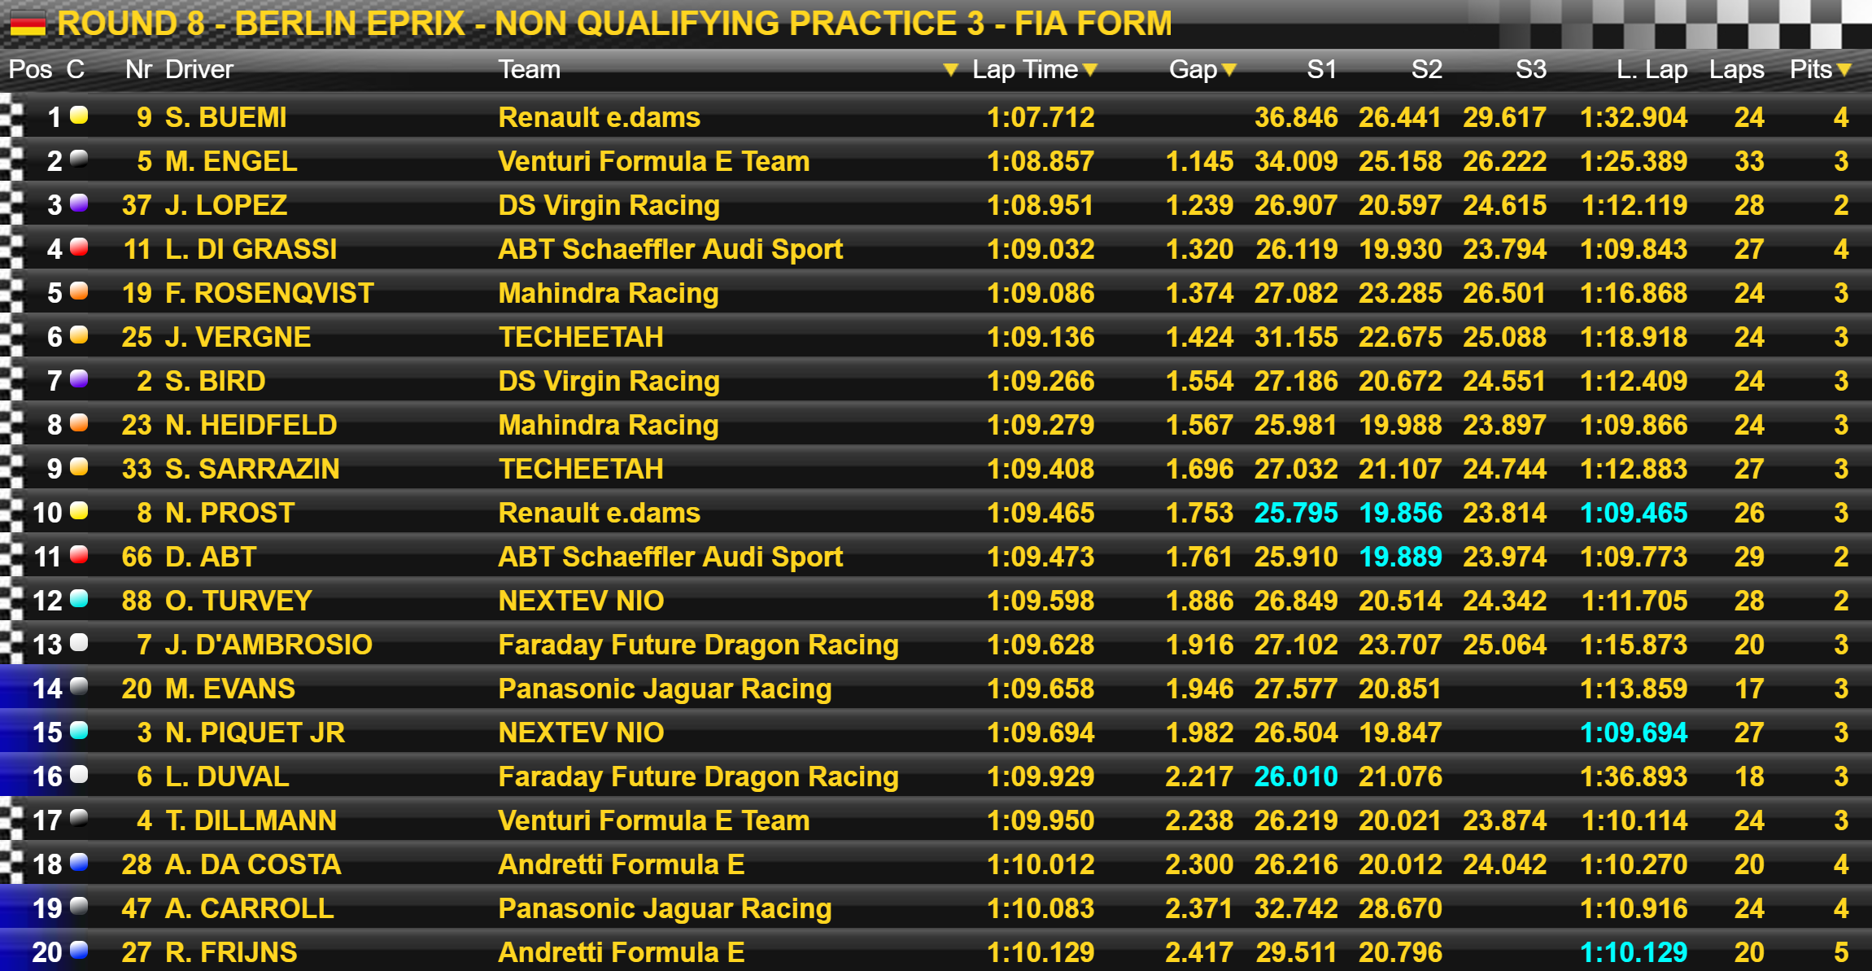The height and width of the screenshot is (971, 1872).
Task: Select the Team column header
Action: click(530, 69)
